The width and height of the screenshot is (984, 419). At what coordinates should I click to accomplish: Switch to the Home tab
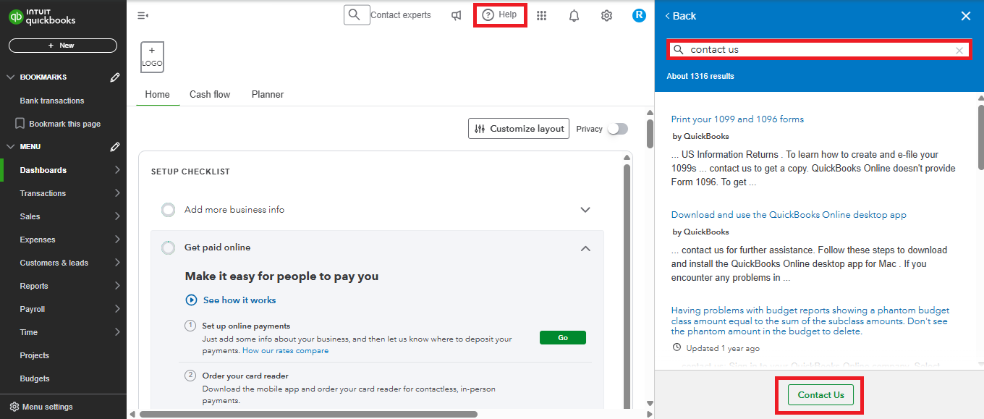(x=157, y=95)
